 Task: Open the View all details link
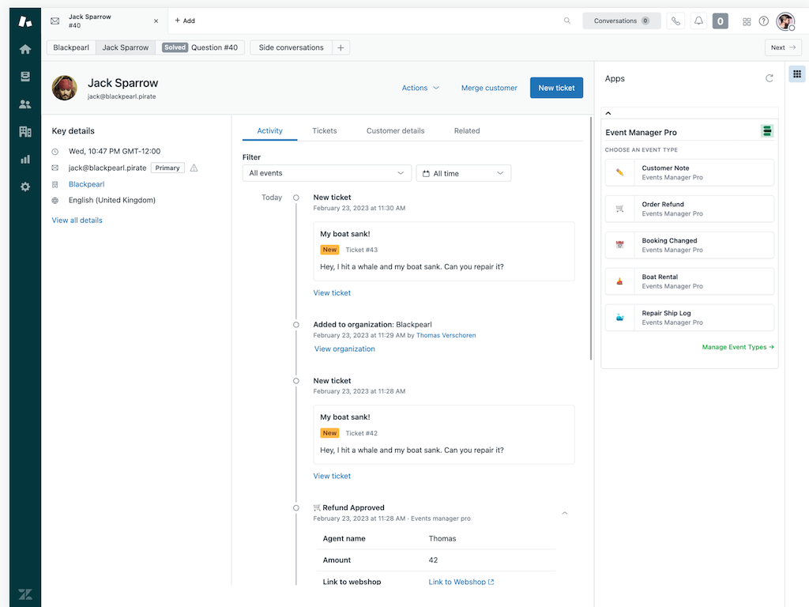[x=77, y=220]
